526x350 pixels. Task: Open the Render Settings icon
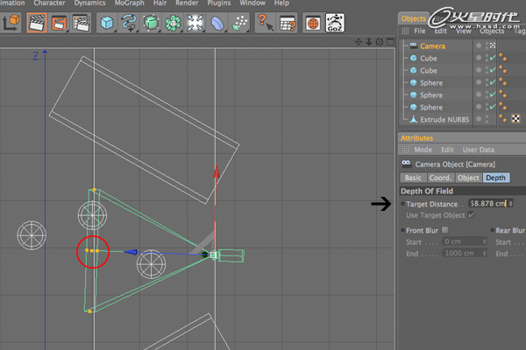tap(82, 23)
